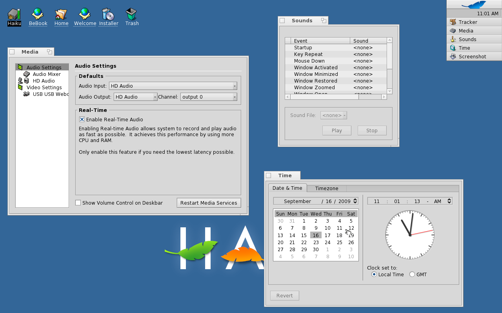
Task: Open the Channel dropdown showing output 0
Action: click(209, 97)
